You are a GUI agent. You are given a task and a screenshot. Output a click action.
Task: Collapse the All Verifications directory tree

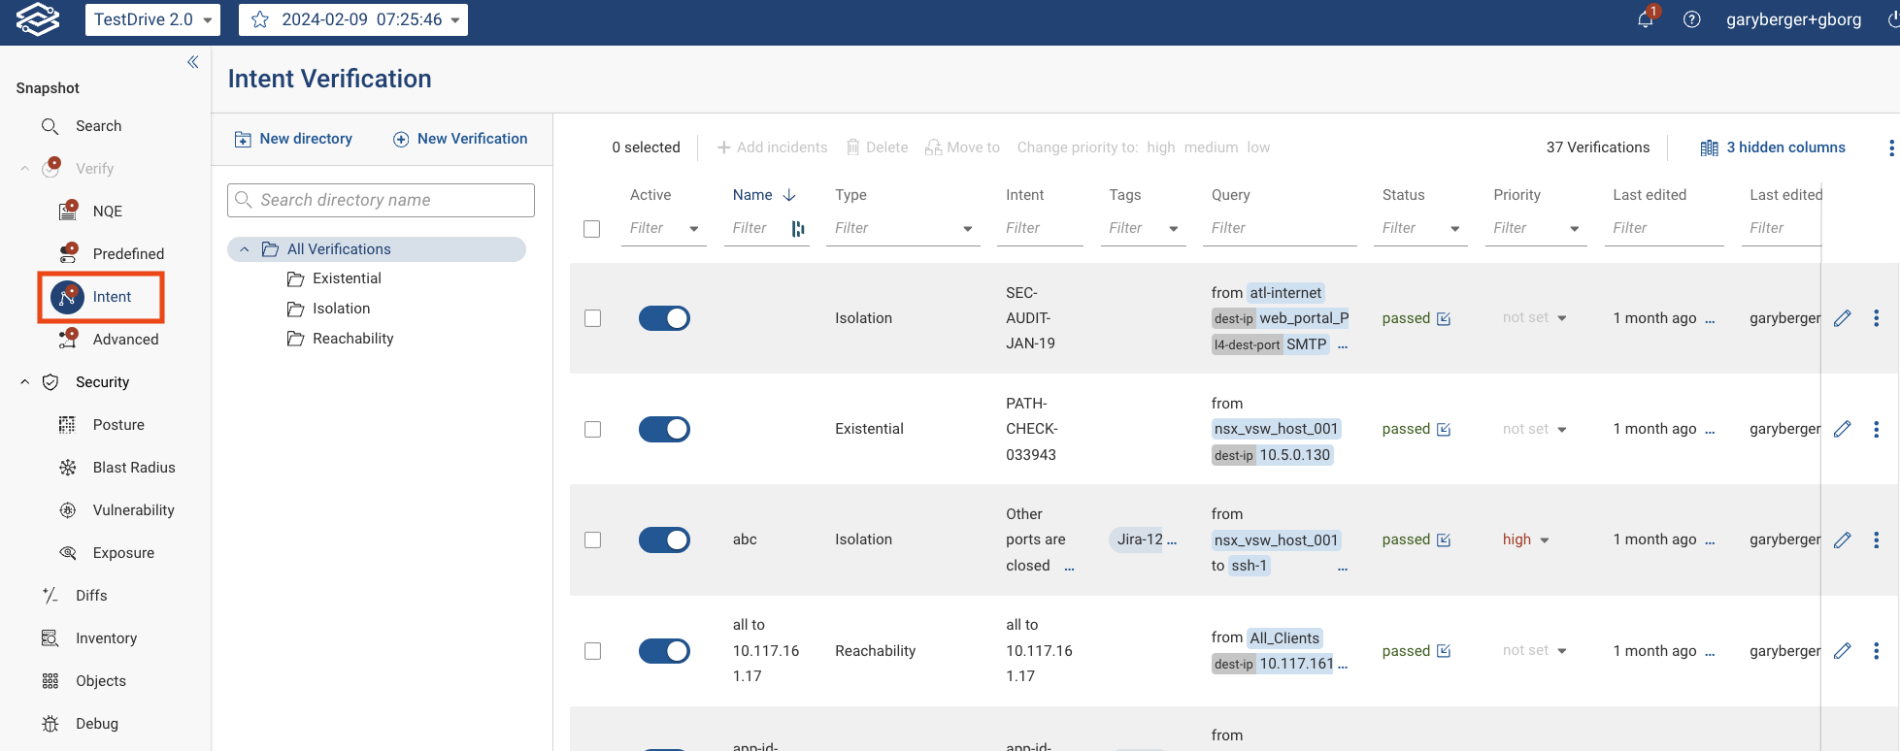click(x=245, y=249)
